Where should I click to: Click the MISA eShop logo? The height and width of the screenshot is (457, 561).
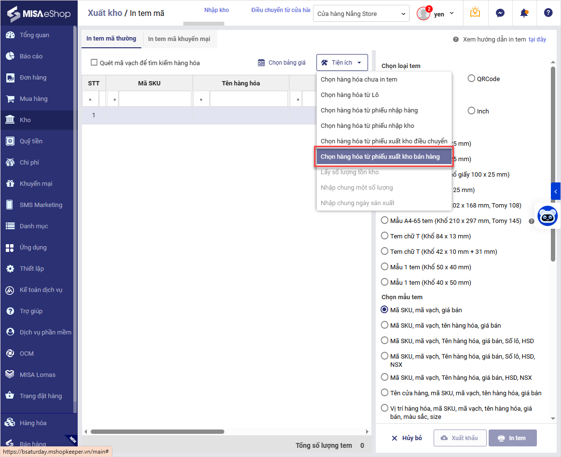click(39, 14)
